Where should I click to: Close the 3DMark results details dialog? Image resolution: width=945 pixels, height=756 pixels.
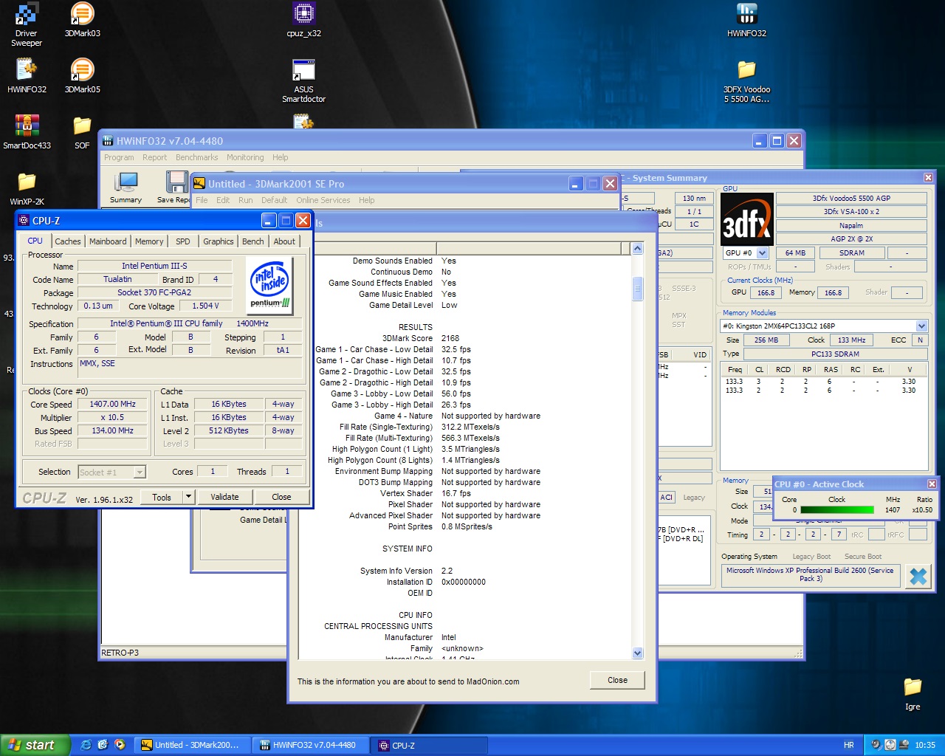[617, 680]
